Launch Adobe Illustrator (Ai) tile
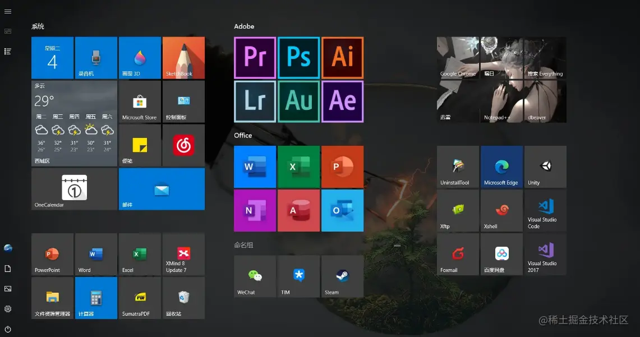The width and height of the screenshot is (640, 337). (x=342, y=58)
